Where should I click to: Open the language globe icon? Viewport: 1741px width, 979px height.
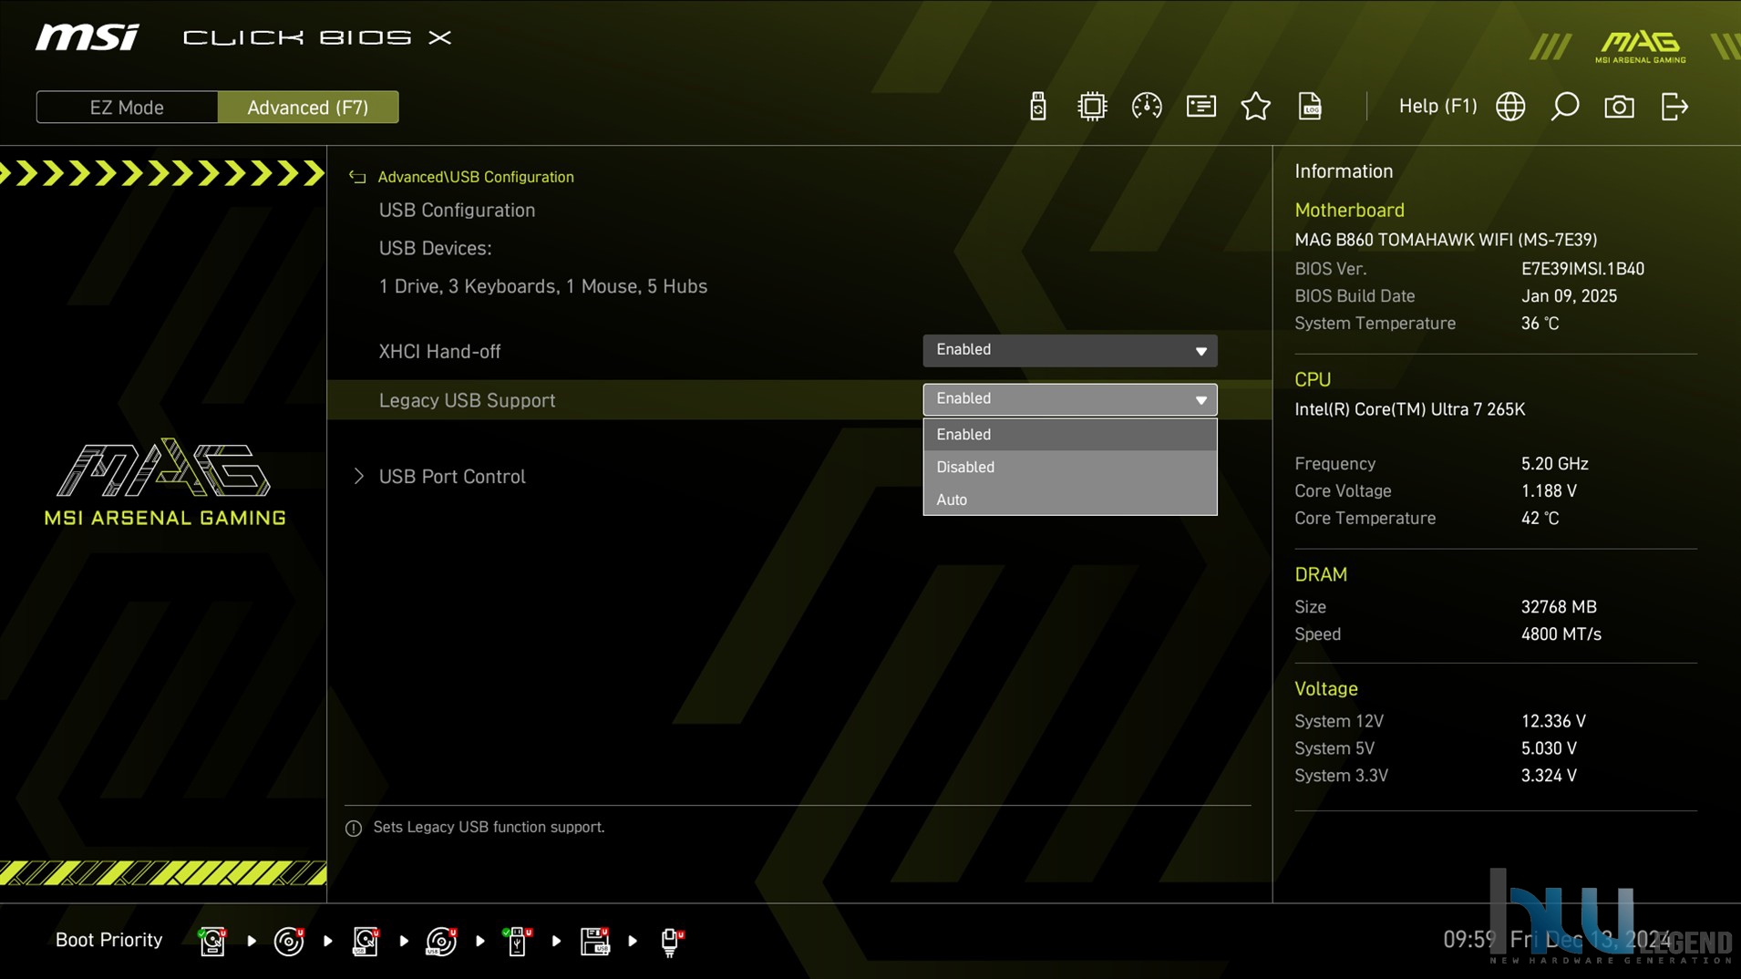click(x=1510, y=107)
